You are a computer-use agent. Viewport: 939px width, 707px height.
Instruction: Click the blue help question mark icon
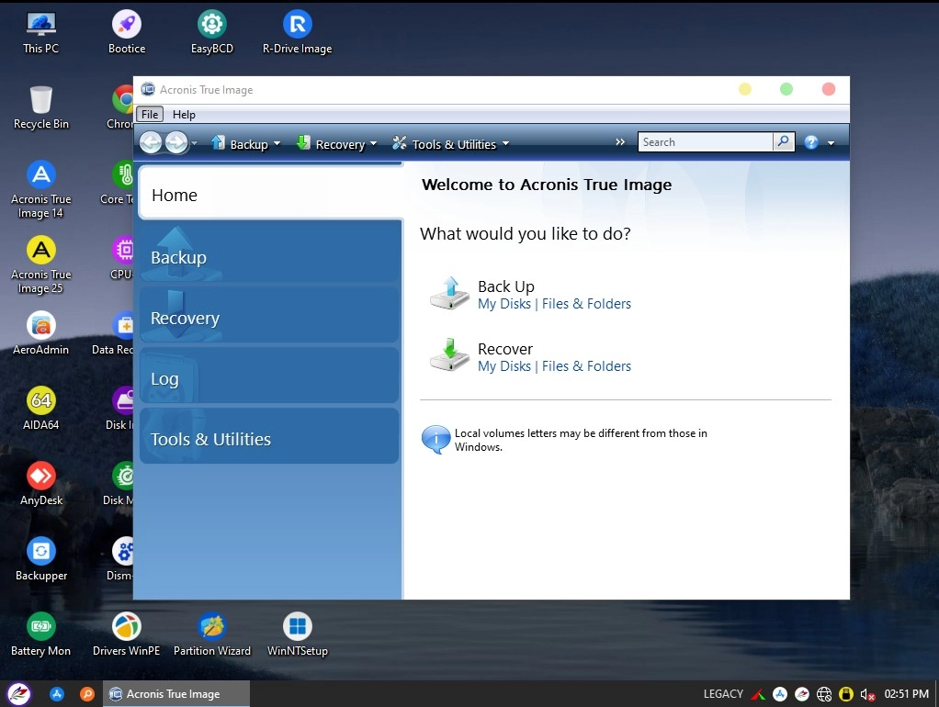811,142
